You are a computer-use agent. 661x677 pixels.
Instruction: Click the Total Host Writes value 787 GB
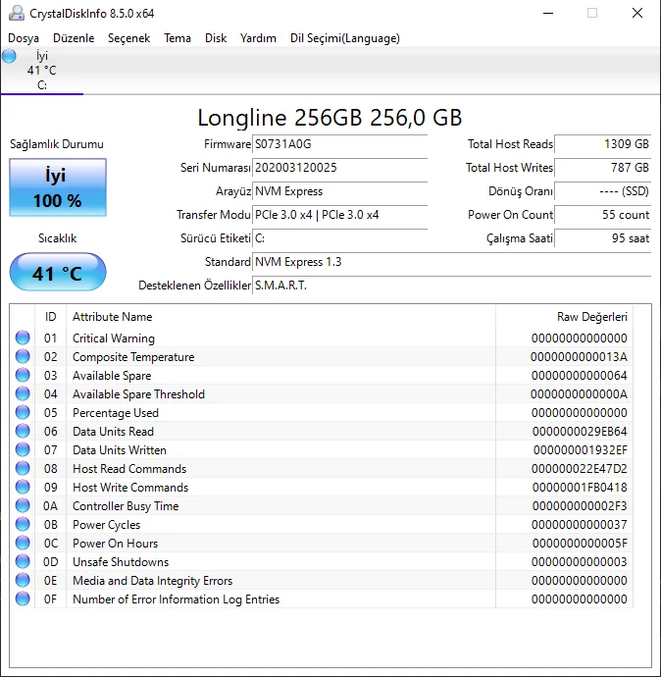(603, 168)
